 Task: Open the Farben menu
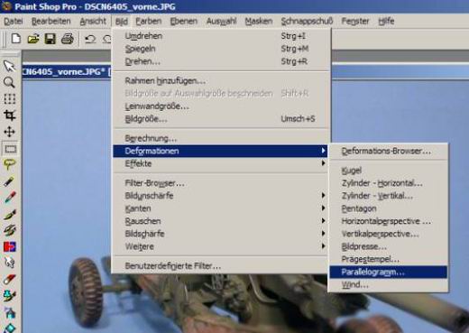pyautogui.click(x=149, y=21)
